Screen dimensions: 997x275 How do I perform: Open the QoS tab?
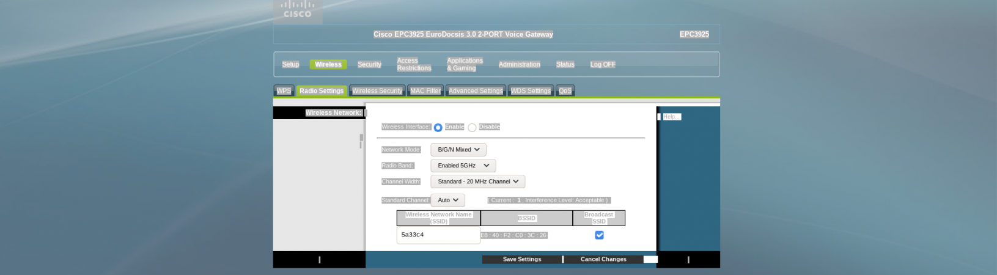tap(565, 90)
